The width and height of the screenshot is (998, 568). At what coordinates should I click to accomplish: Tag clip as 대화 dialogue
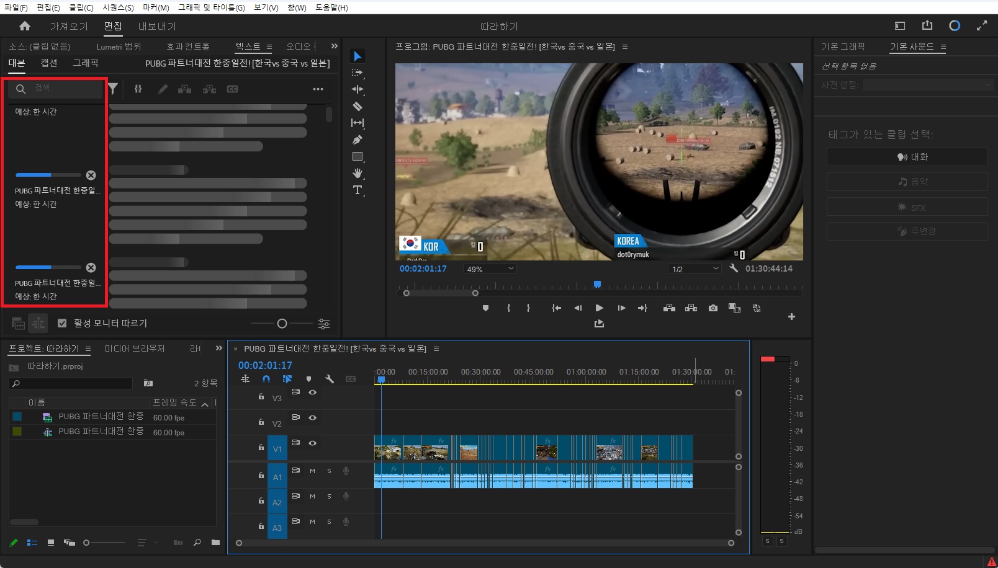click(907, 157)
